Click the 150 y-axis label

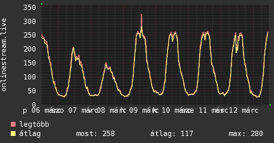[x=30, y=63]
